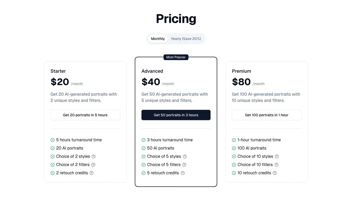Click the help icon next to Choice of 10 filters

(276, 165)
